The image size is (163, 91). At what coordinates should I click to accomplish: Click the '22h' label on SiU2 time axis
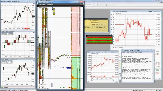tap(111, 79)
